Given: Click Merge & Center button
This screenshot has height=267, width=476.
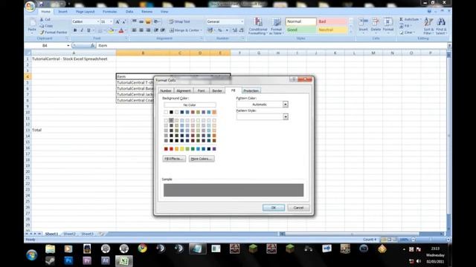Looking at the screenshot, I should tap(185, 30).
